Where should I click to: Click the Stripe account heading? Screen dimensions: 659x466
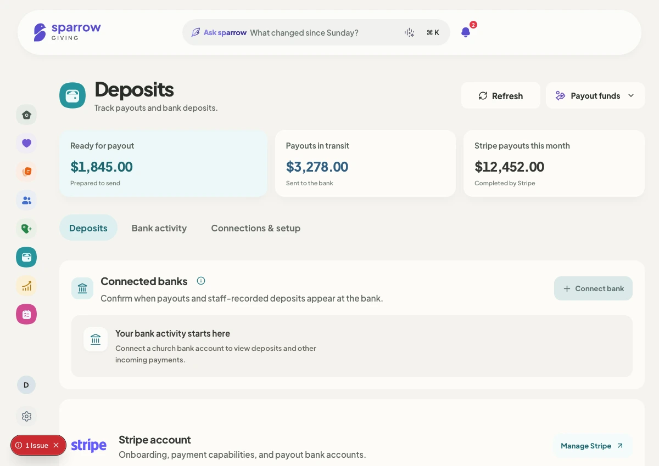[155, 440]
